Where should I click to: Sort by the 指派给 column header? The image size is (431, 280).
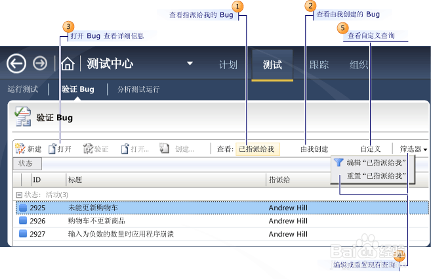tap(279, 180)
